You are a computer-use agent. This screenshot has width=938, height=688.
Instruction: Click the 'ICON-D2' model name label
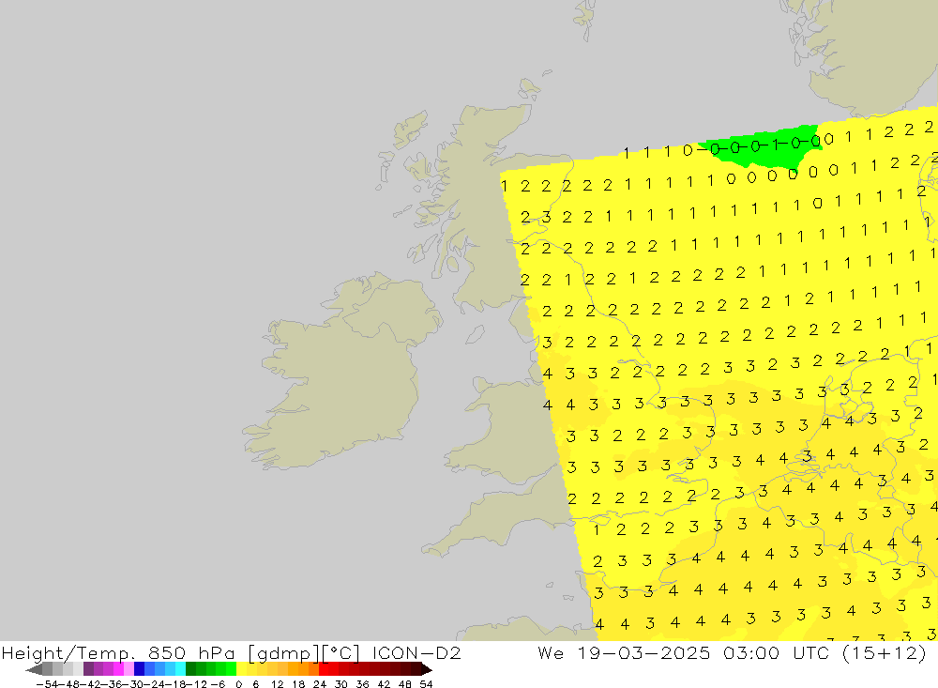coord(416,652)
